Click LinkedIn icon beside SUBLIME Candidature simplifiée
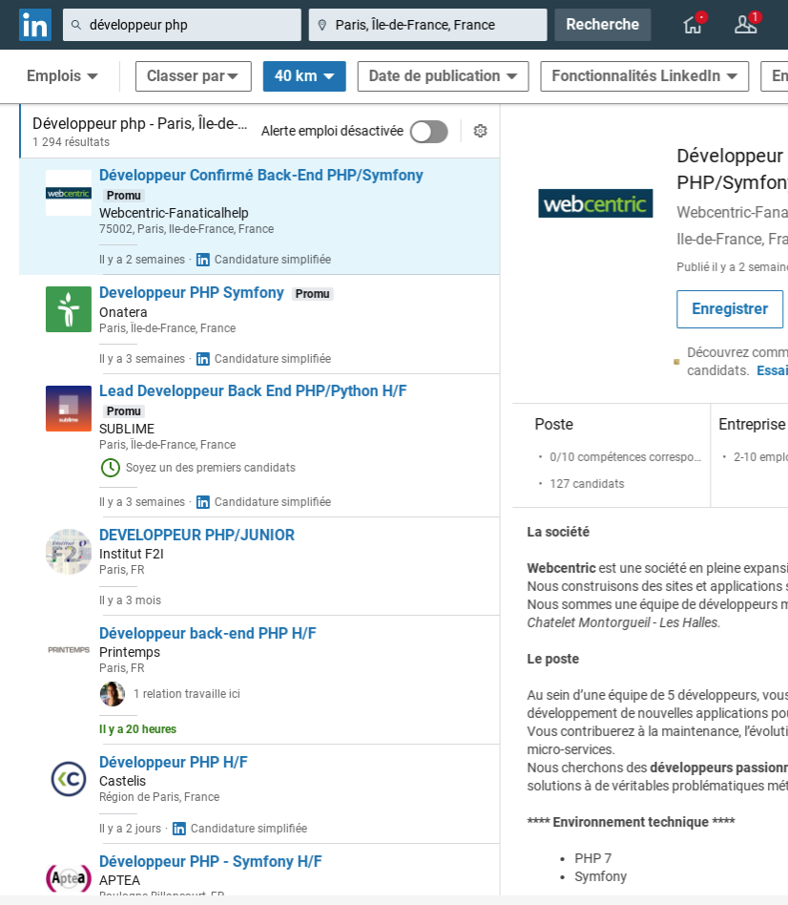Screen dimensions: 788x905 click(203, 502)
